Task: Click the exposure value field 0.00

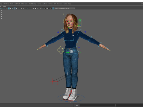Action: click(x=44, y=8)
